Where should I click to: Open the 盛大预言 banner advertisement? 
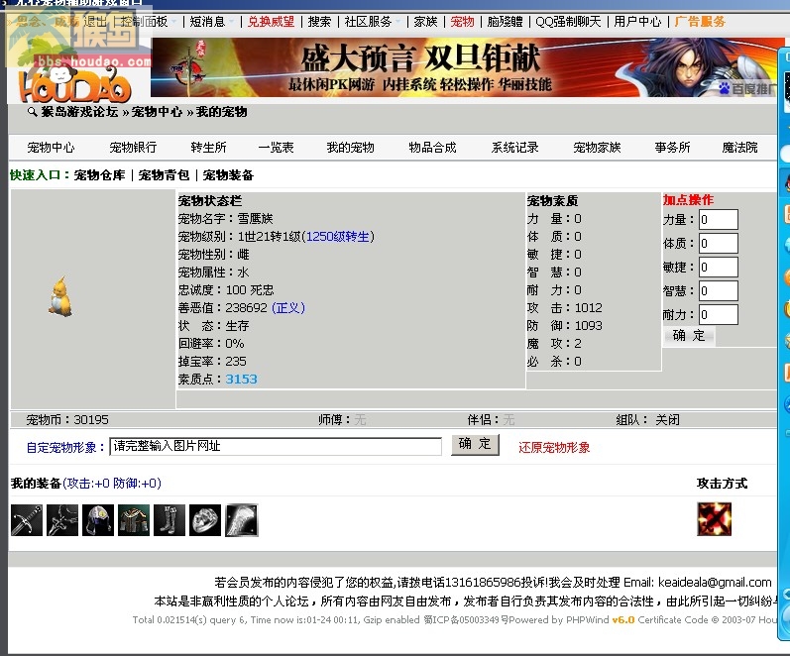coord(464,67)
